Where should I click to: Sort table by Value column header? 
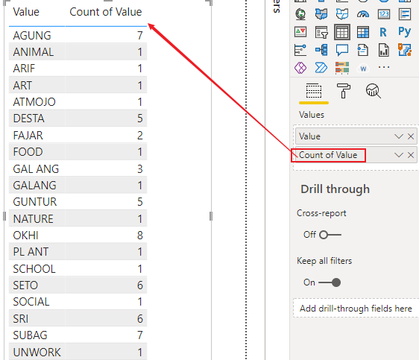26,12
